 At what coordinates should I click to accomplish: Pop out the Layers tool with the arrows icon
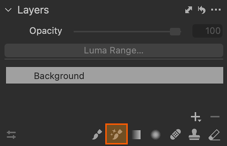pyautogui.click(x=189, y=10)
